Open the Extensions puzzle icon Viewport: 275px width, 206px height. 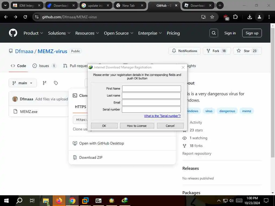(235, 17)
